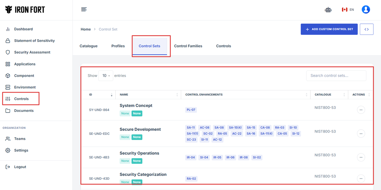Open Security Assessment in sidebar
381x190 pixels.
point(32,52)
